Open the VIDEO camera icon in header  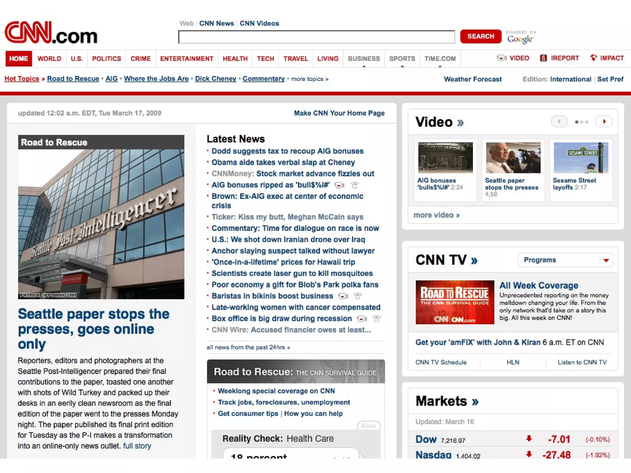[x=501, y=58]
